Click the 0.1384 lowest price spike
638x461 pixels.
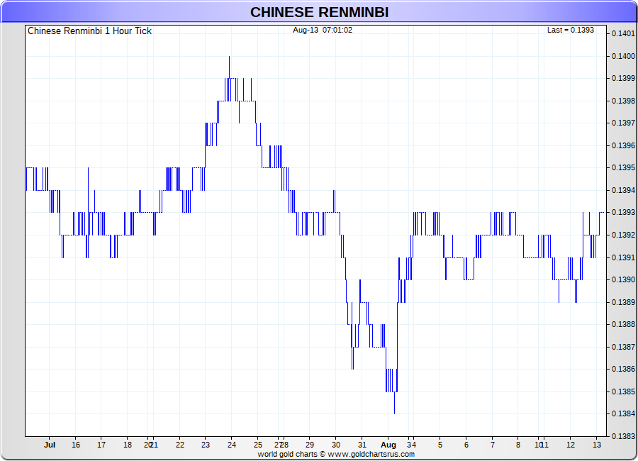[394, 403]
